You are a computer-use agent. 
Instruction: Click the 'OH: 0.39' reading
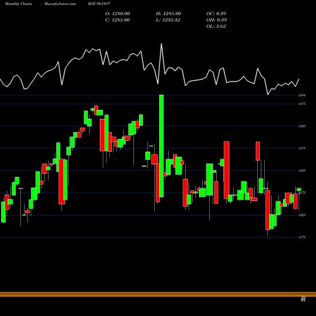[x=216, y=20]
